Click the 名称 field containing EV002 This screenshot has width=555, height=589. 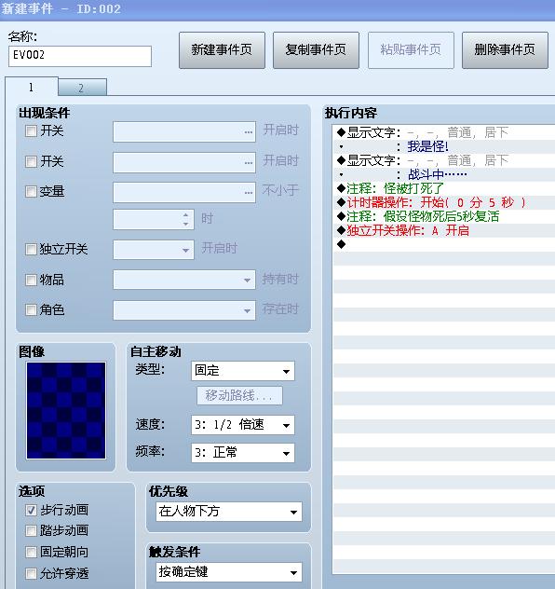80,56
